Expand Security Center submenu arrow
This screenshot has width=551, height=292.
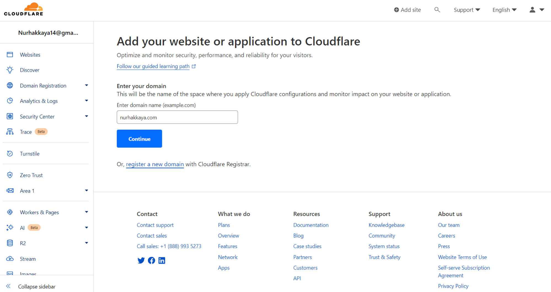pyautogui.click(x=87, y=116)
